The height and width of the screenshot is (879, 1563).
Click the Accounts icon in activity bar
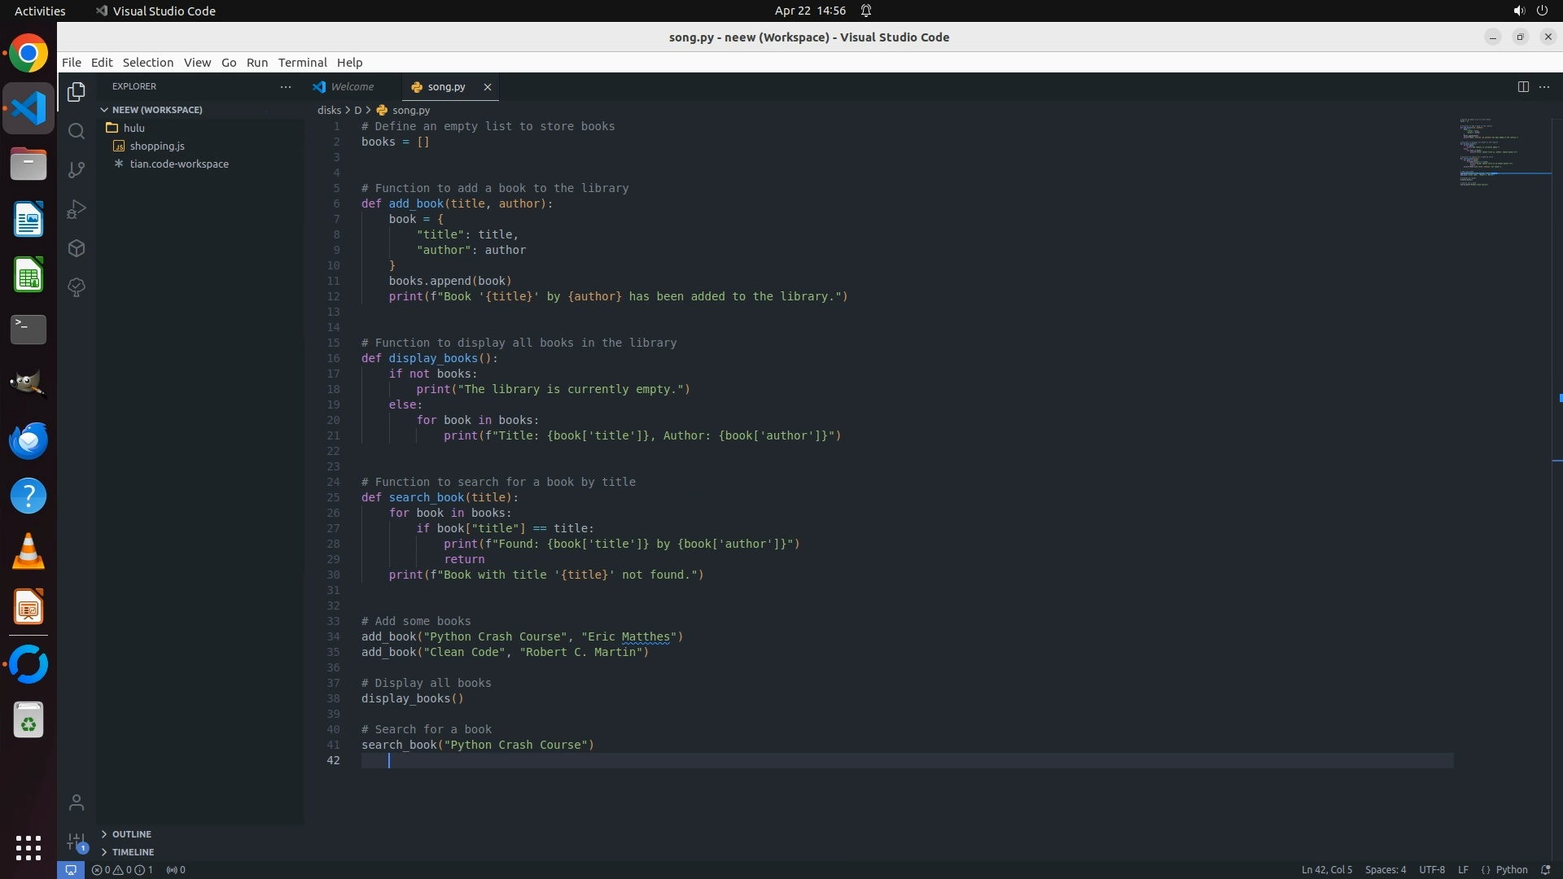pos(77,802)
